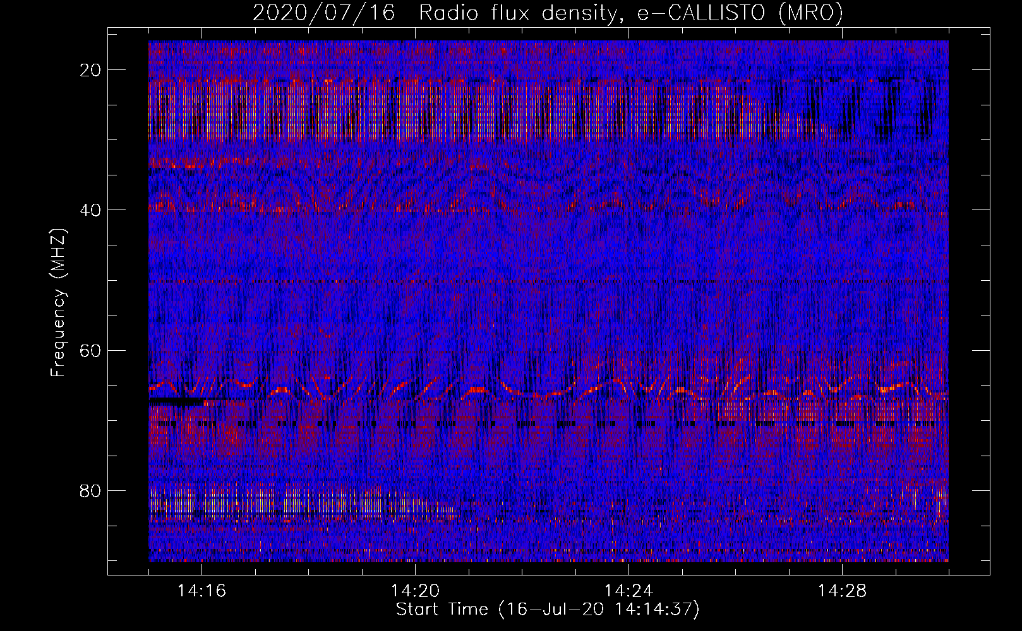This screenshot has height=631, width=1022.
Task: Click the plot title '2020/07/16 Radio flux density, e-CALLISTO (MRO)'
Action: pyautogui.click(x=548, y=13)
